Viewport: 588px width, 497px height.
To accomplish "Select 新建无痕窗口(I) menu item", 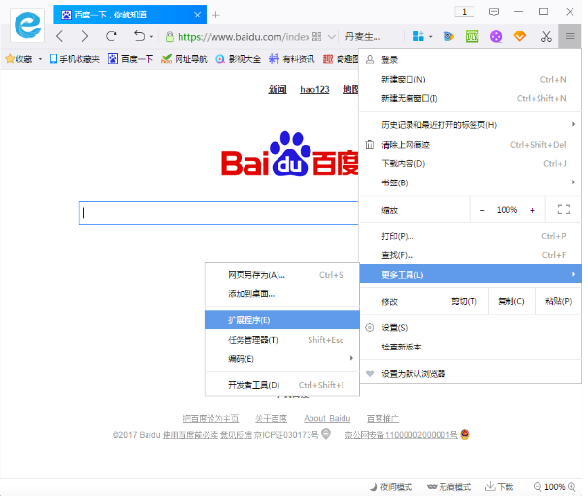I will 470,98.
